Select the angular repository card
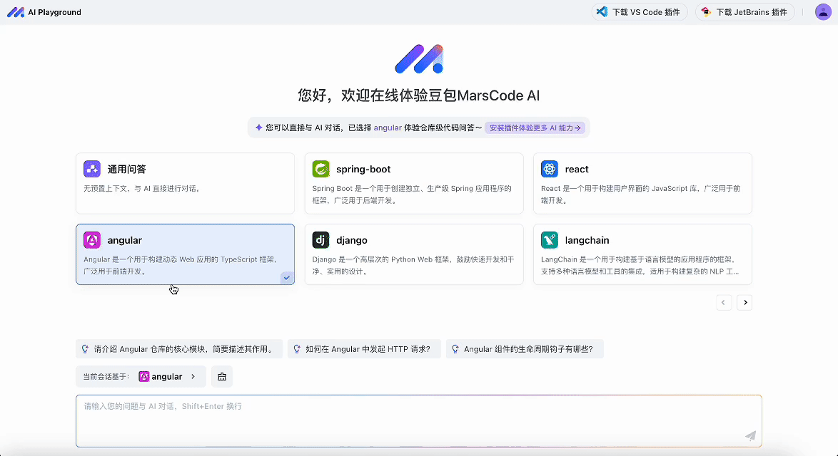The width and height of the screenshot is (838, 456). (185, 254)
